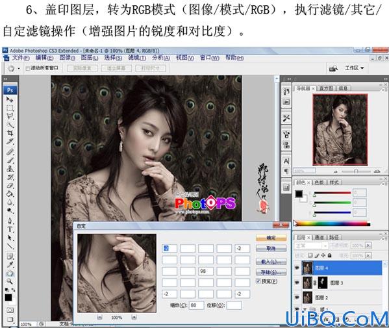The height and width of the screenshot is (328, 389).
Task: Select the Rectangular Marquee tool
Action: click(x=10, y=108)
